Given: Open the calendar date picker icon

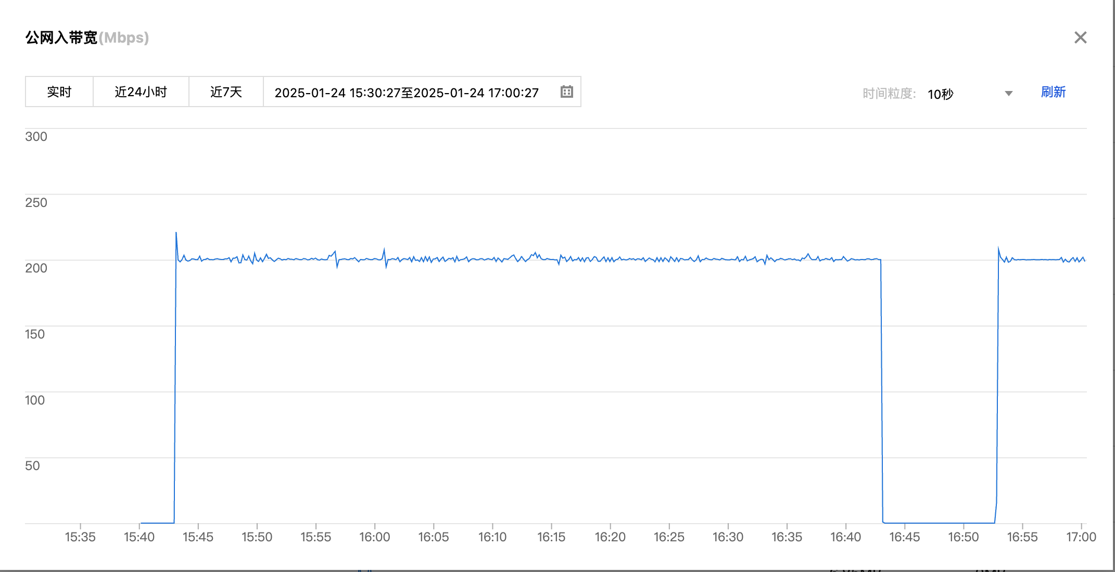Looking at the screenshot, I should coord(566,92).
